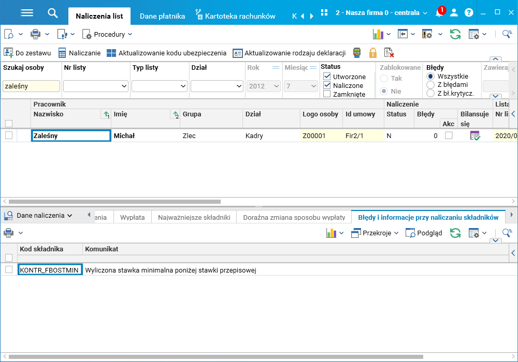Refresh the list with green arrows icon
This screenshot has height=362, width=518.
pos(455,34)
